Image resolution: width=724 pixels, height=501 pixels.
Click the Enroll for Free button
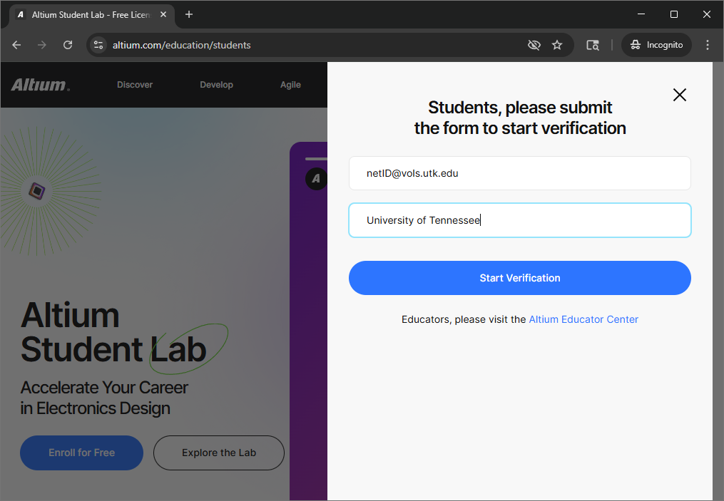pyautogui.click(x=81, y=453)
